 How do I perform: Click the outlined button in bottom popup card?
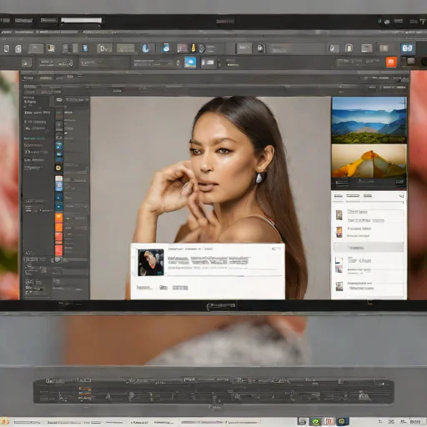pos(180,288)
